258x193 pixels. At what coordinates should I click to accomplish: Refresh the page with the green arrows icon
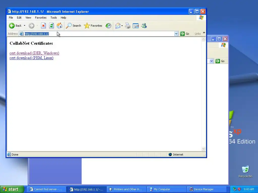click(x=51, y=26)
